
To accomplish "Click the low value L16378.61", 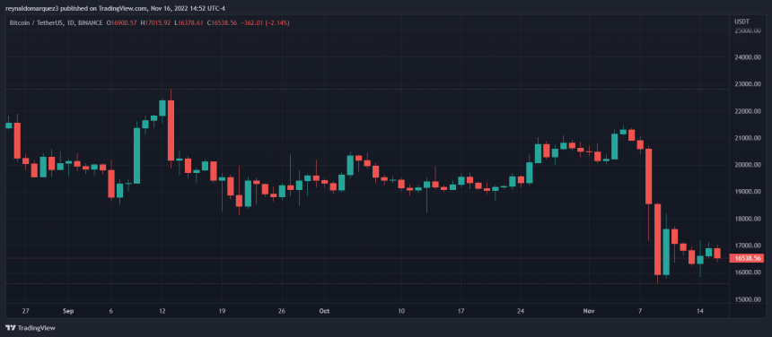I will pyautogui.click(x=189, y=22).
